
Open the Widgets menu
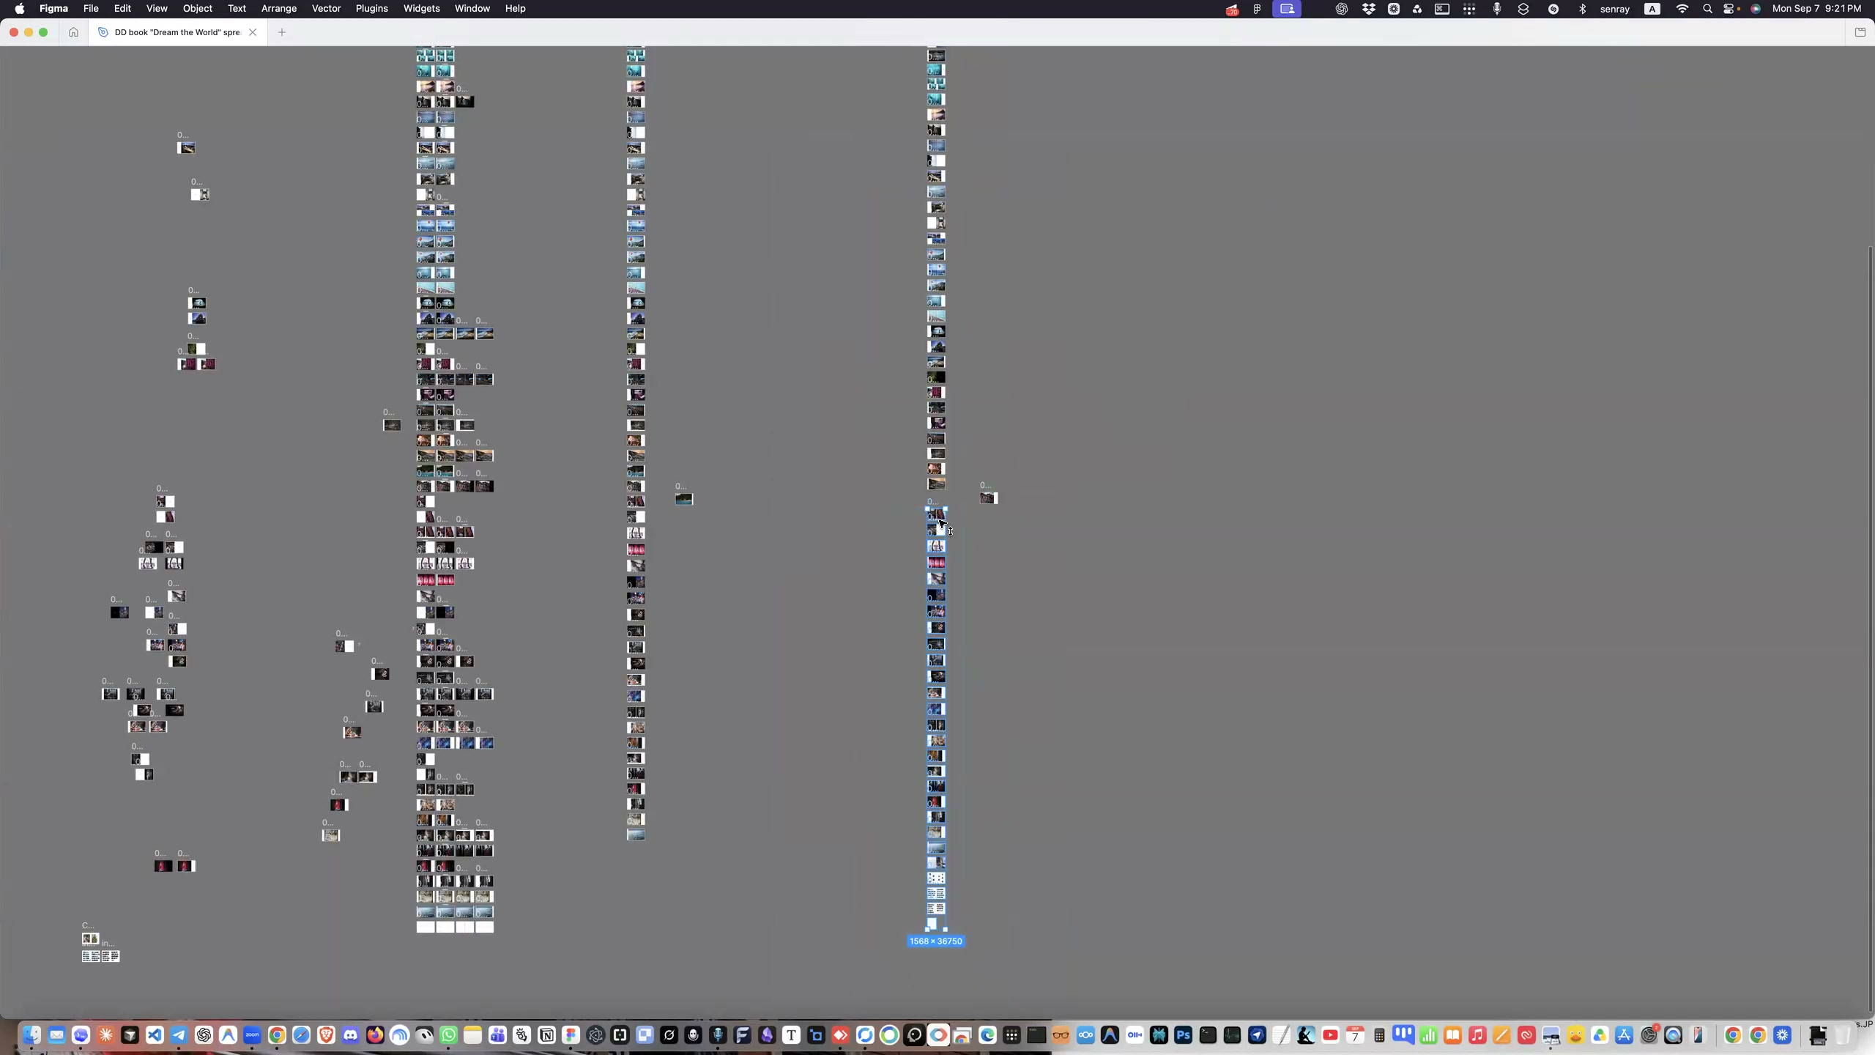click(x=421, y=9)
